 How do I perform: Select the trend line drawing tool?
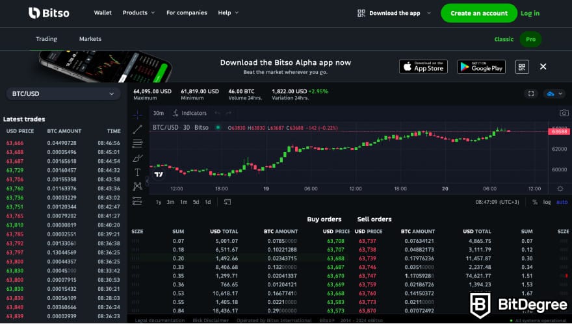(x=138, y=129)
